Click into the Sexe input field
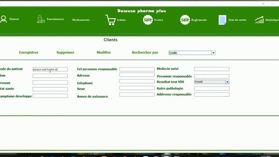Screen dimensions: 279x157 click(x=137, y=88)
